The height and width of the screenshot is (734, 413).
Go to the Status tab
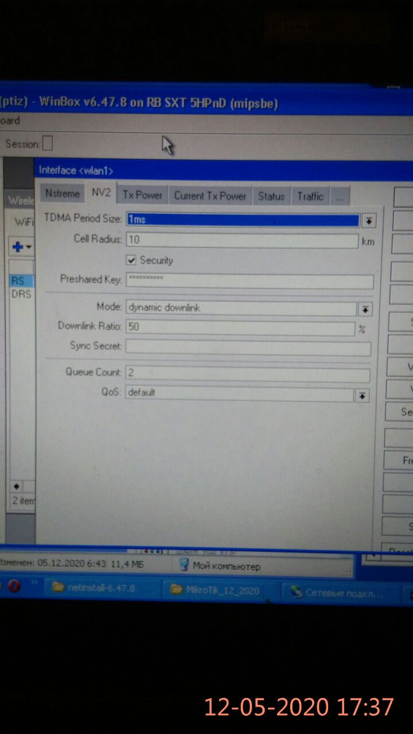click(271, 196)
